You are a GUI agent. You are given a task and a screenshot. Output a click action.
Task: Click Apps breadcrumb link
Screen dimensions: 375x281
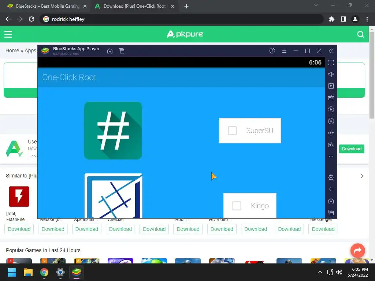[x=30, y=50]
